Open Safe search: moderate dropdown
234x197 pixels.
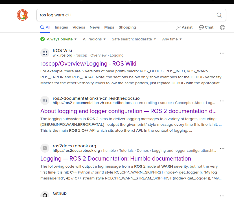coord(134,39)
